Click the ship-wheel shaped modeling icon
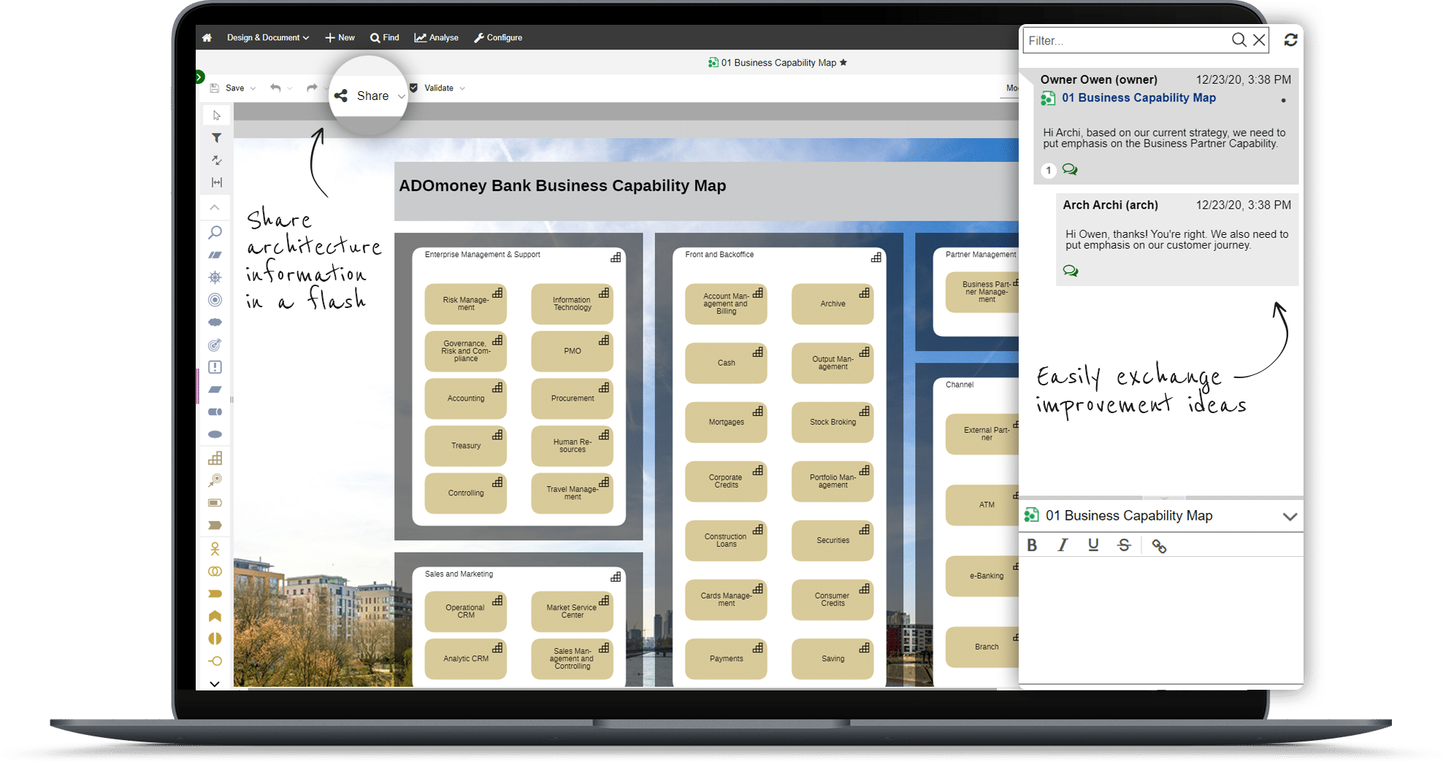 215,277
